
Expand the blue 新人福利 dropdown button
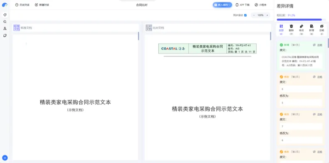coord(222,5)
